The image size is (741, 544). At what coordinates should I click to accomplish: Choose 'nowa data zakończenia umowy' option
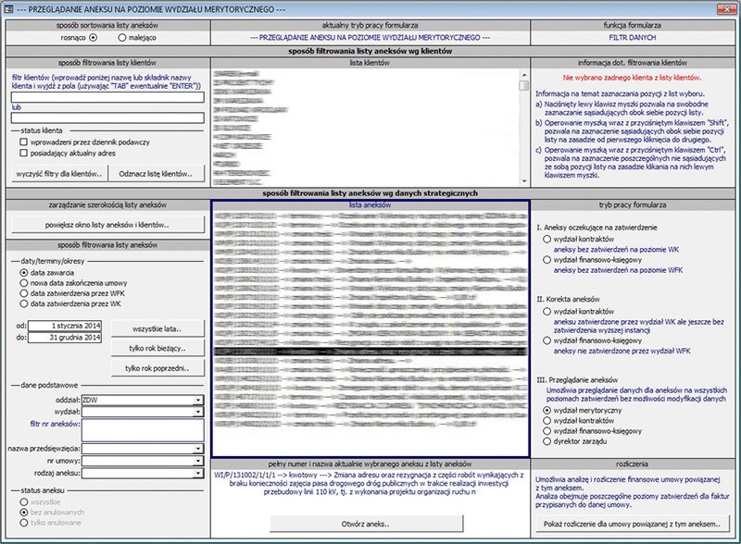[x=24, y=283]
